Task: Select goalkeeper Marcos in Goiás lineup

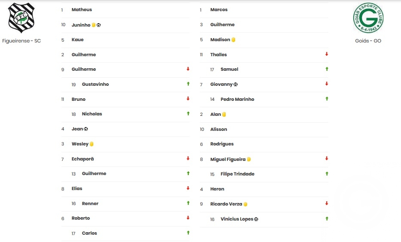Action: pos(219,10)
